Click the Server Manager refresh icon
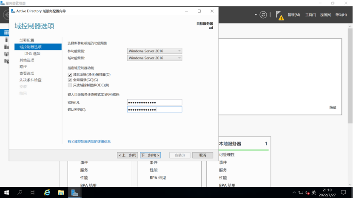The height and width of the screenshot is (198, 353). (263, 15)
